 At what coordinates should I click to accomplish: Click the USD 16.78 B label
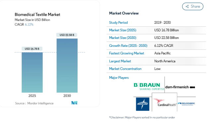(x=32, y=49)
